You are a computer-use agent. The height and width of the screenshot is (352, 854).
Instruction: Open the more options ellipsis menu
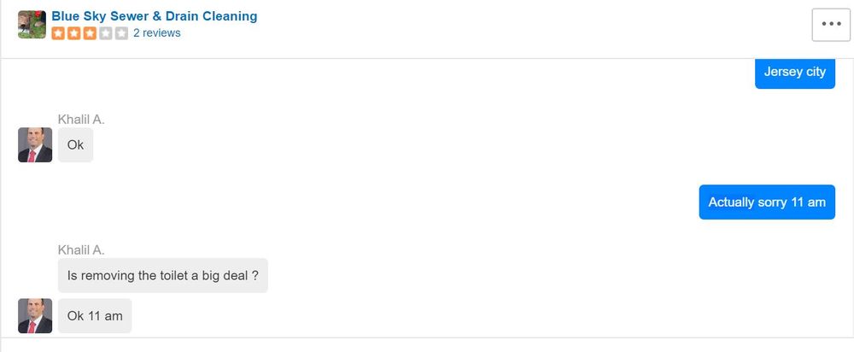point(831,24)
